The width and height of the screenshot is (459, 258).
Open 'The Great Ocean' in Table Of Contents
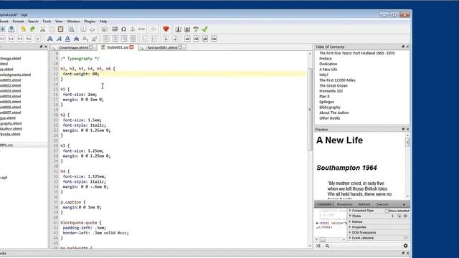coord(333,86)
